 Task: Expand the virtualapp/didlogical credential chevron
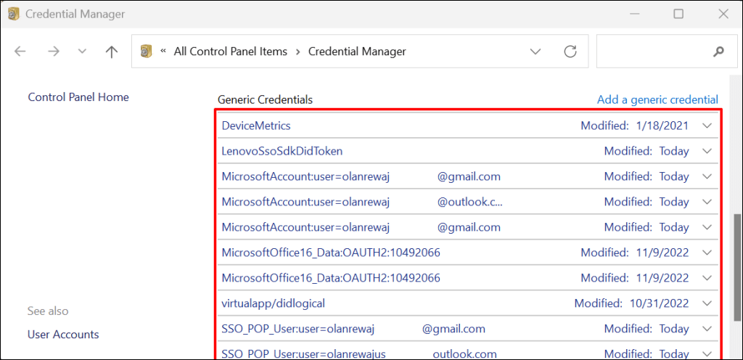708,303
